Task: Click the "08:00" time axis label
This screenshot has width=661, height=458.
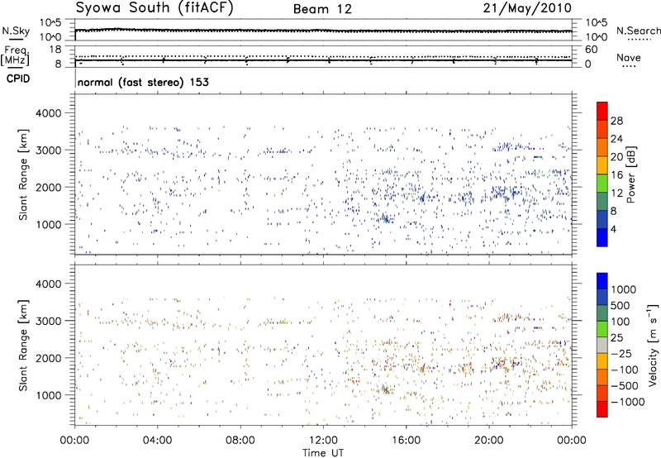Action: point(240,441)
